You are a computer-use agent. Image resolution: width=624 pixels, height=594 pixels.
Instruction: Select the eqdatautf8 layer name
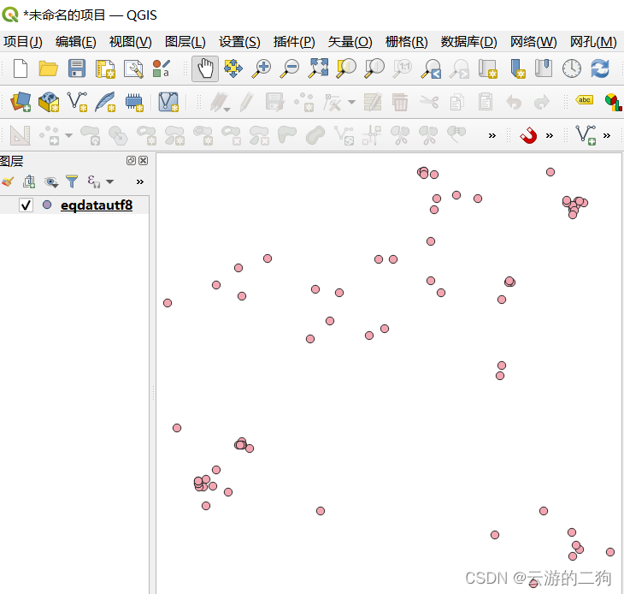[x=97, y=205]
